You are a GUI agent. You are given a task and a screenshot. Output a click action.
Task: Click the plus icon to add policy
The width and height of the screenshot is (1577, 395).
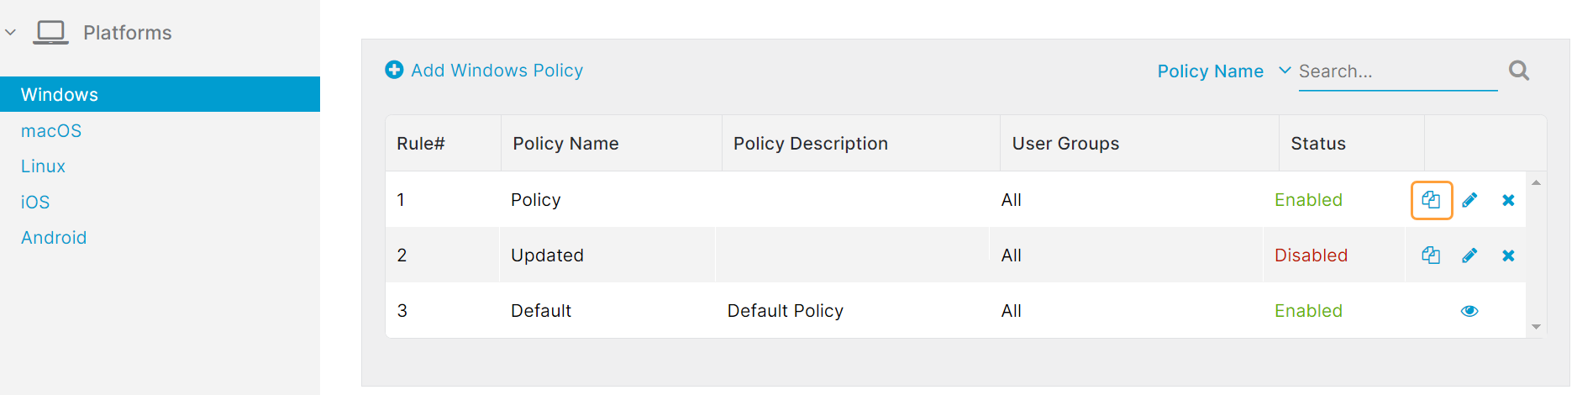(x=394, y=70)
